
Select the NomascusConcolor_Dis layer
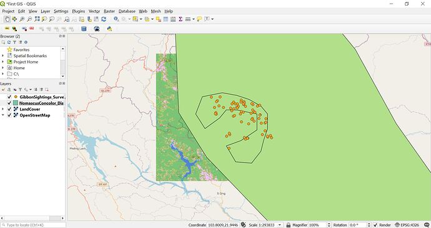[x=41, y=103]
